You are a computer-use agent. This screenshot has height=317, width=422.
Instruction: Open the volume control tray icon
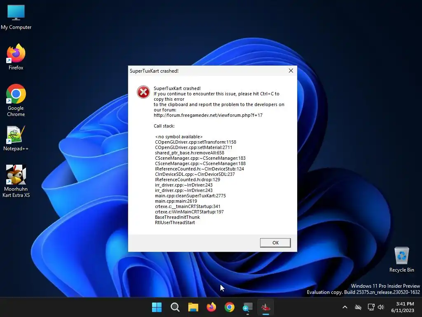click(381, 307)
